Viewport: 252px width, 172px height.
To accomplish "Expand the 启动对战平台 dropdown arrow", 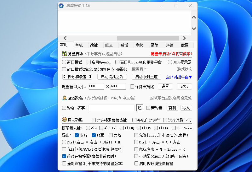I will pos(191,77).
